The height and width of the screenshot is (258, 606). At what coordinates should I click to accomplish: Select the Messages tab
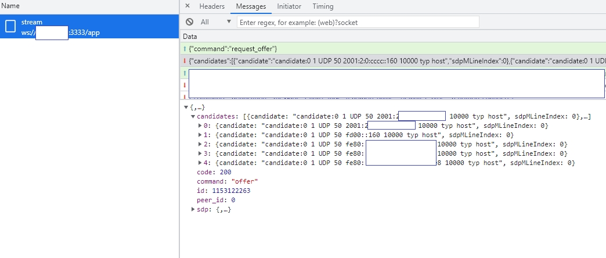tap(251, 6)
